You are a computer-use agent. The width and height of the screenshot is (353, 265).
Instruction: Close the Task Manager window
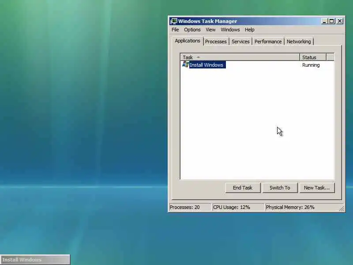click(340, 21)
